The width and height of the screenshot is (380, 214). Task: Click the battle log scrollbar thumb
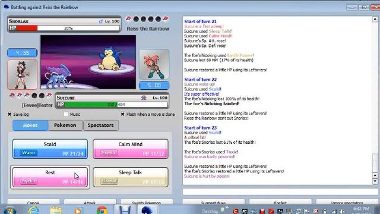(375, 163)
